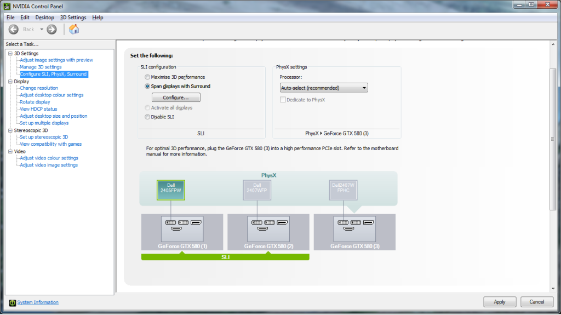Select the Dell 2407WFP display icon
Screen dimensions: 561x315
click(x=257, y=190)
